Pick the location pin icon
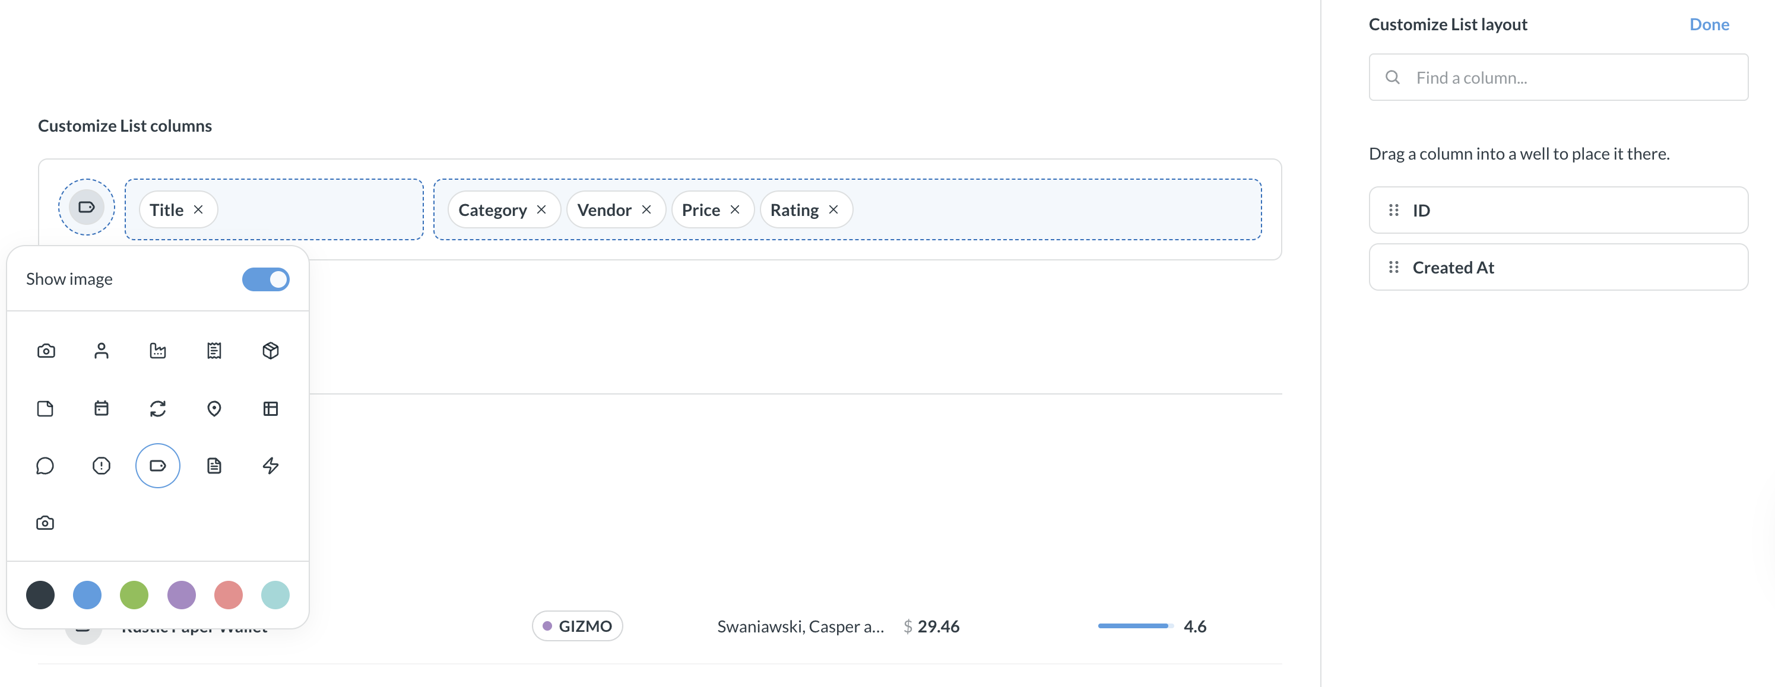Image resolution: width=1775 pixels, height=687 pixels. (x=214, y=408)
